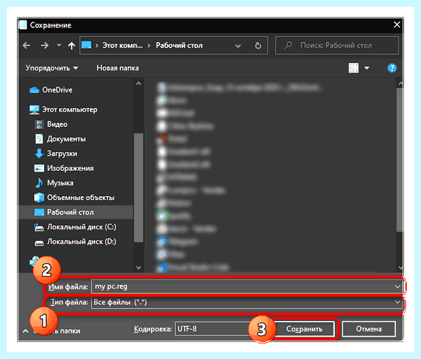The width and height of the screenshot is (421, 359).
Task: Click the 'Отмена' button
Action: (369, 329)
